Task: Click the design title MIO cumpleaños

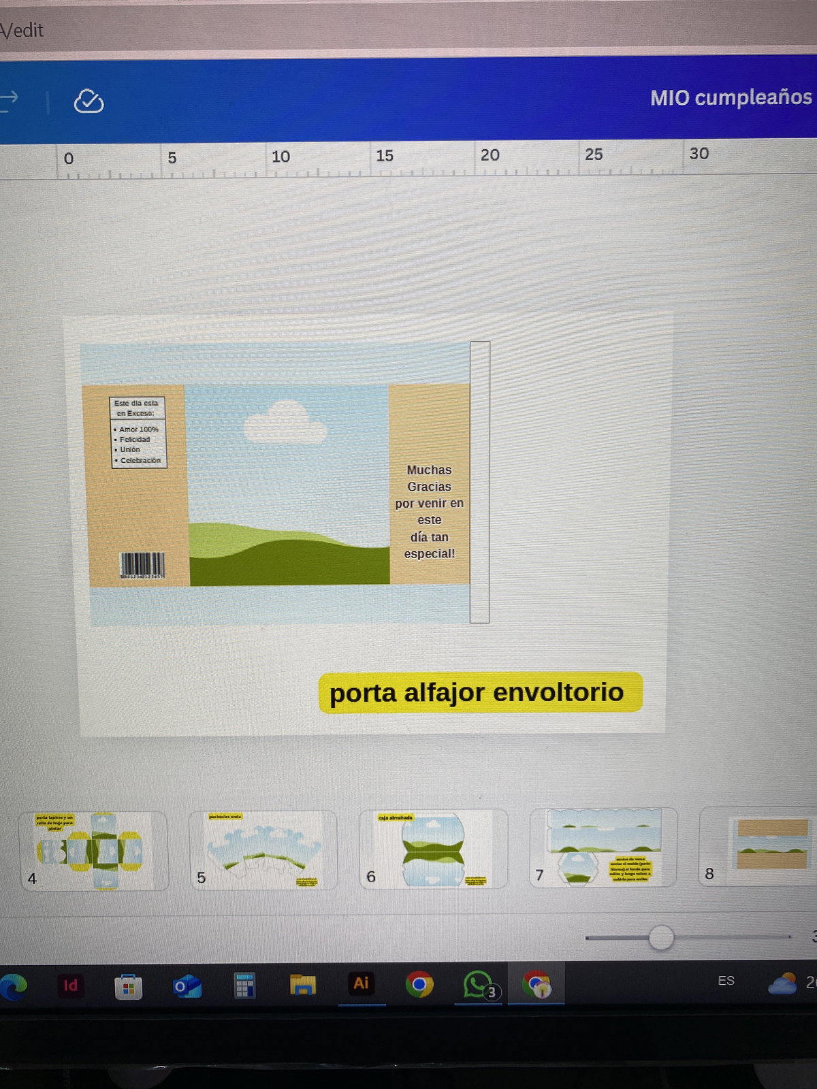Action: tap(731, 97)
